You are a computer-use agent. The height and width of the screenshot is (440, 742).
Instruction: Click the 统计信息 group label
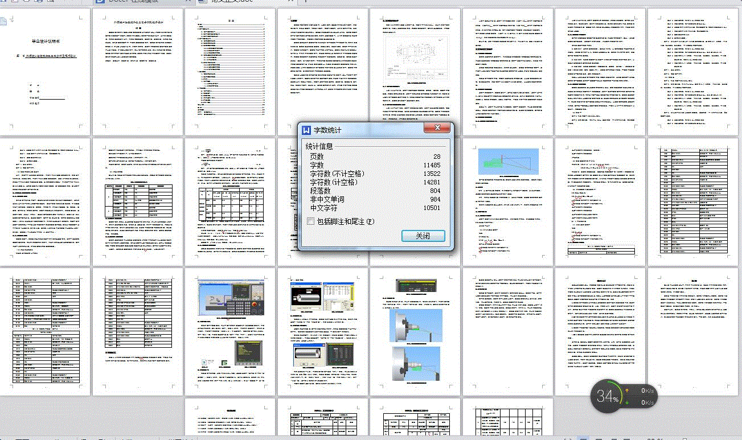tap(319, 146)
